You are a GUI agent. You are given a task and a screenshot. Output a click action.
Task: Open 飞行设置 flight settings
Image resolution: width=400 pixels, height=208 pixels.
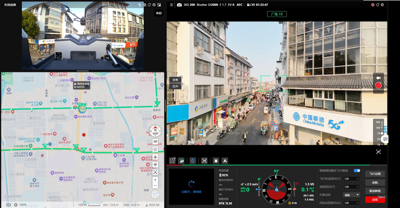click(x=375, y=174)
